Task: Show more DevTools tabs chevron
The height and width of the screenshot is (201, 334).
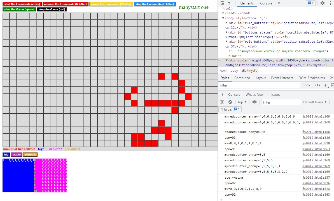Action: coord(279,3)
